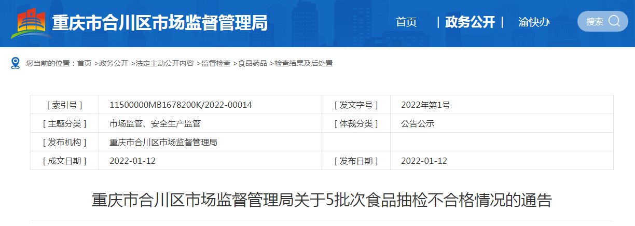The width and height of the screenshot is (635, 226).
Task: Go to 首页 in the breadcrumb trail
Action: pos(84,63)
